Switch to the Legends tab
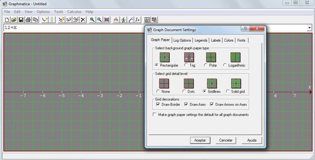This screenshot has height=160, width=315. tap(201, 40)
